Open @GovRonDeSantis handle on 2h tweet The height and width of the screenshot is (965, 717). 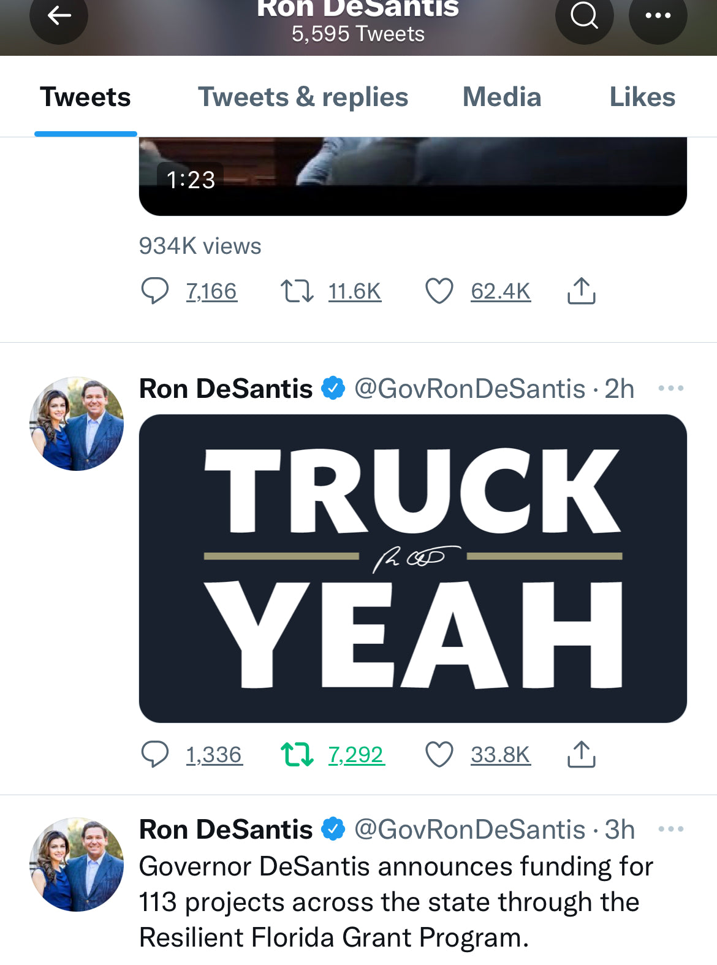click(x=469, y=389)
